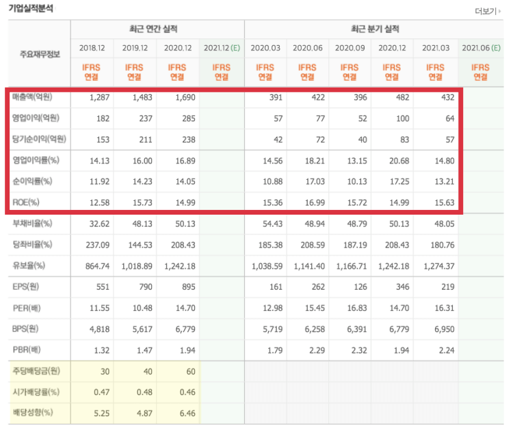Click the BPS(원) row label

click(x=25, y=329)
